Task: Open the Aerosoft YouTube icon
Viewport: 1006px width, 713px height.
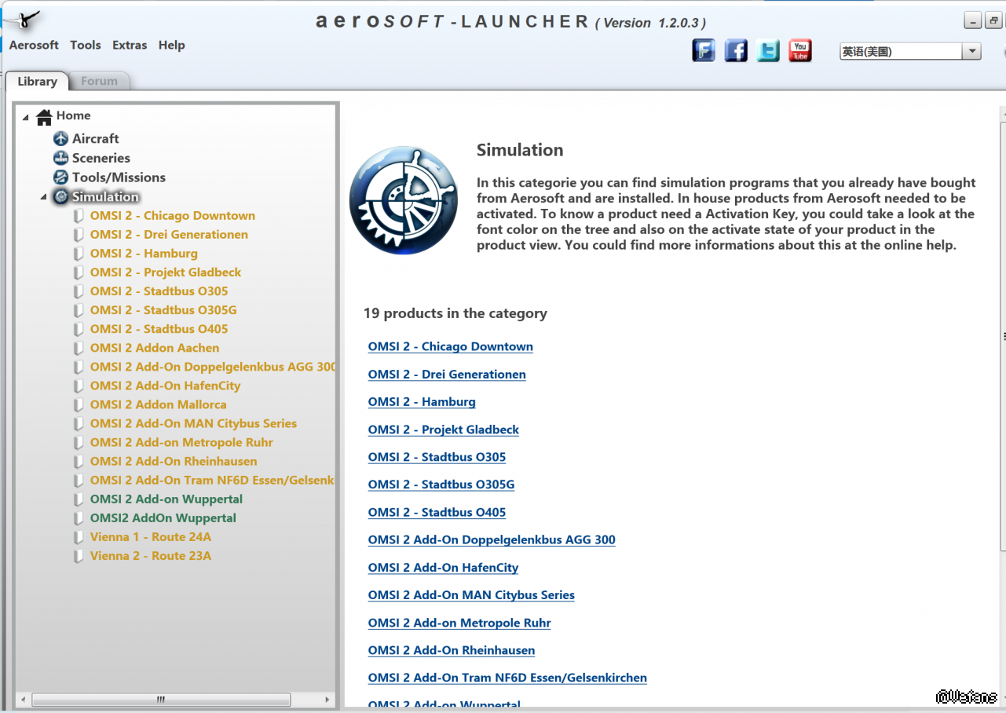Action: tap(800, 51)
